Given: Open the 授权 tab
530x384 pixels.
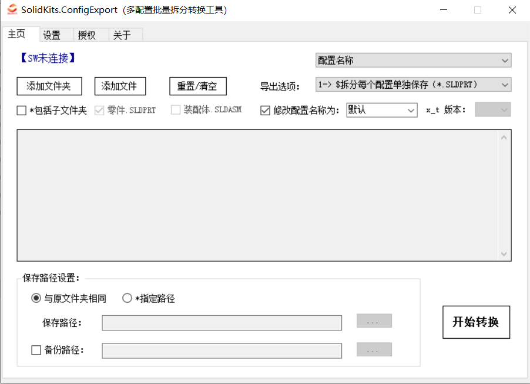Looking at the screenshot, I should (x=86, y=35).
